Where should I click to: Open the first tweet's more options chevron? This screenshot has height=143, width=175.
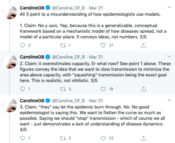coord(169,7)
